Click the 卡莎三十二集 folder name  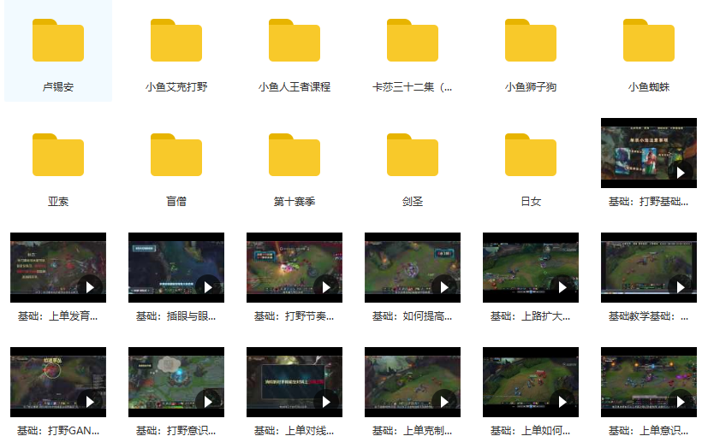point(413,86)
